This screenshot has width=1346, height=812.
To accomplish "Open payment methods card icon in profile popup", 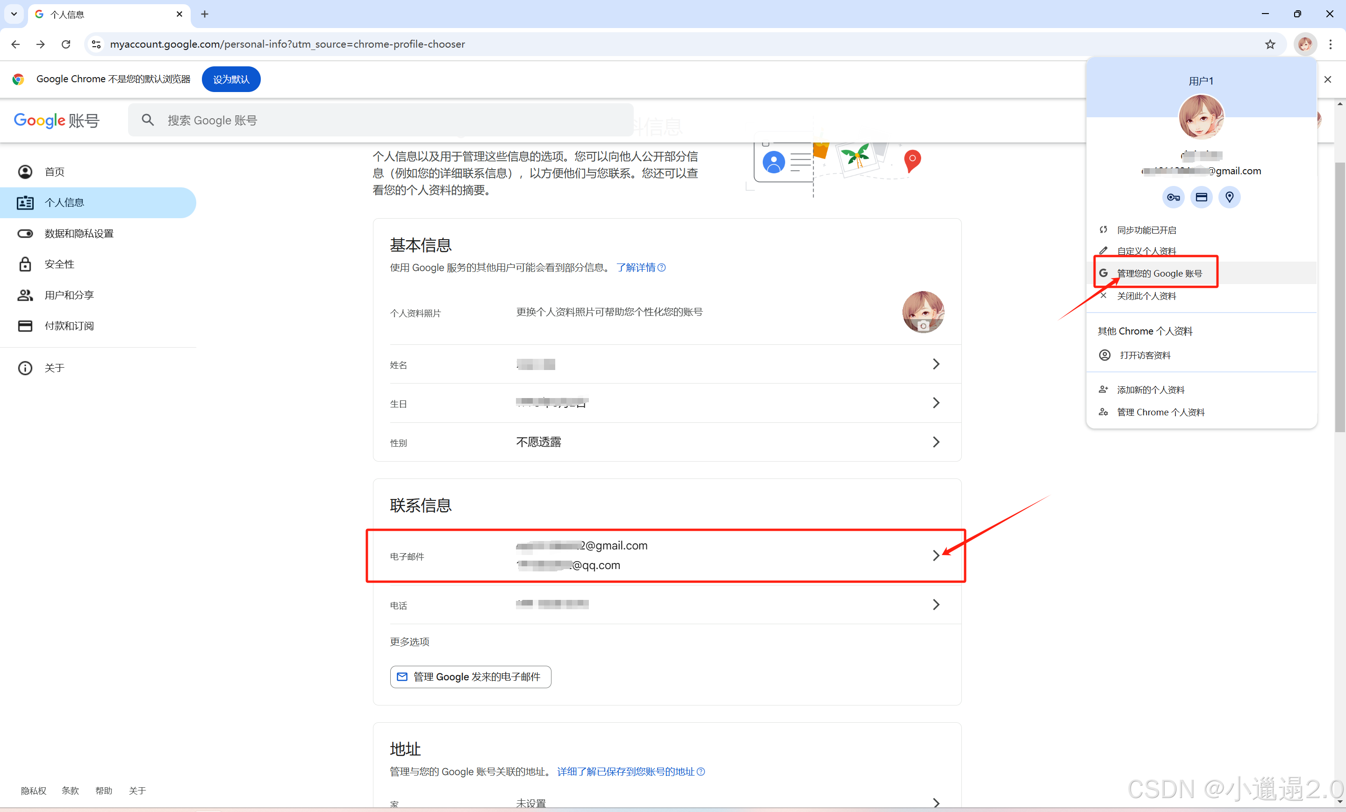I will coord(1201,197).
